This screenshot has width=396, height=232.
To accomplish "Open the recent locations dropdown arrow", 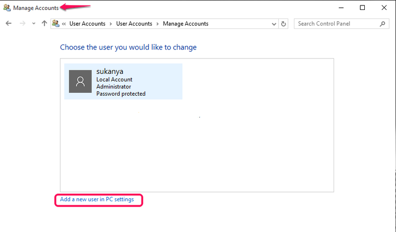I will coord(34,24).
